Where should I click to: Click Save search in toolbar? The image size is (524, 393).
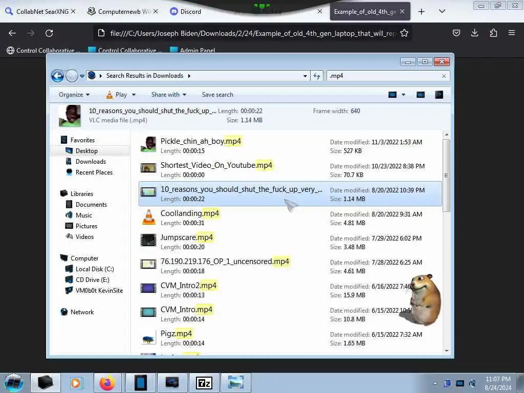coord(217,95)
